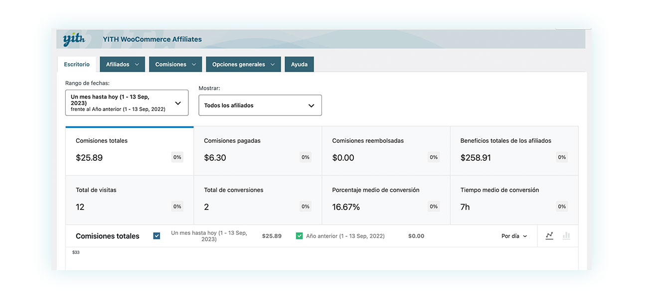Select the Total de visitas card
This screenshot has height=301, width=648.
click(x=130, y=200)
